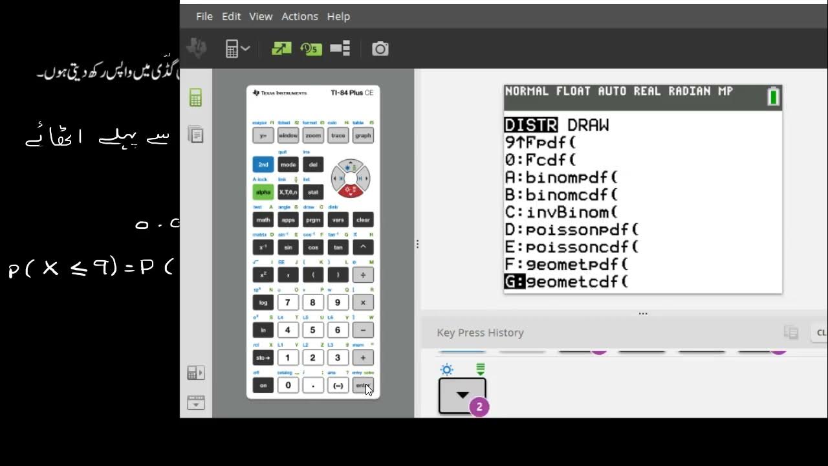Toggle the keypad panel icon in the sidebar
This screenshot has width=828, height=466.
[195, 373]
